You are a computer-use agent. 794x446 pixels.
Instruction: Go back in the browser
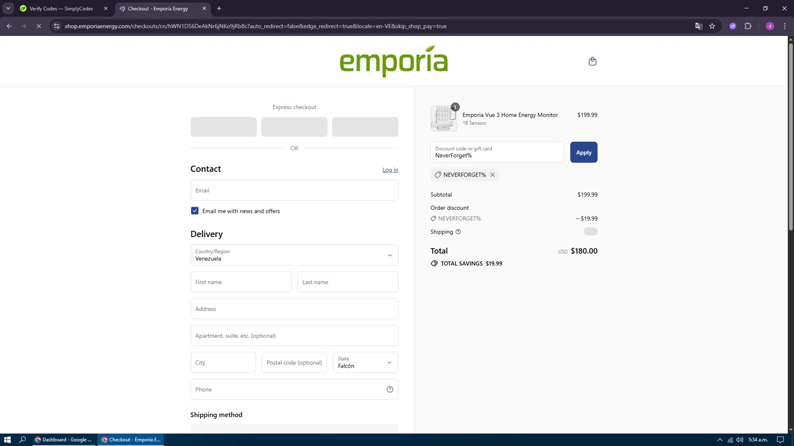tap(9, 26)
